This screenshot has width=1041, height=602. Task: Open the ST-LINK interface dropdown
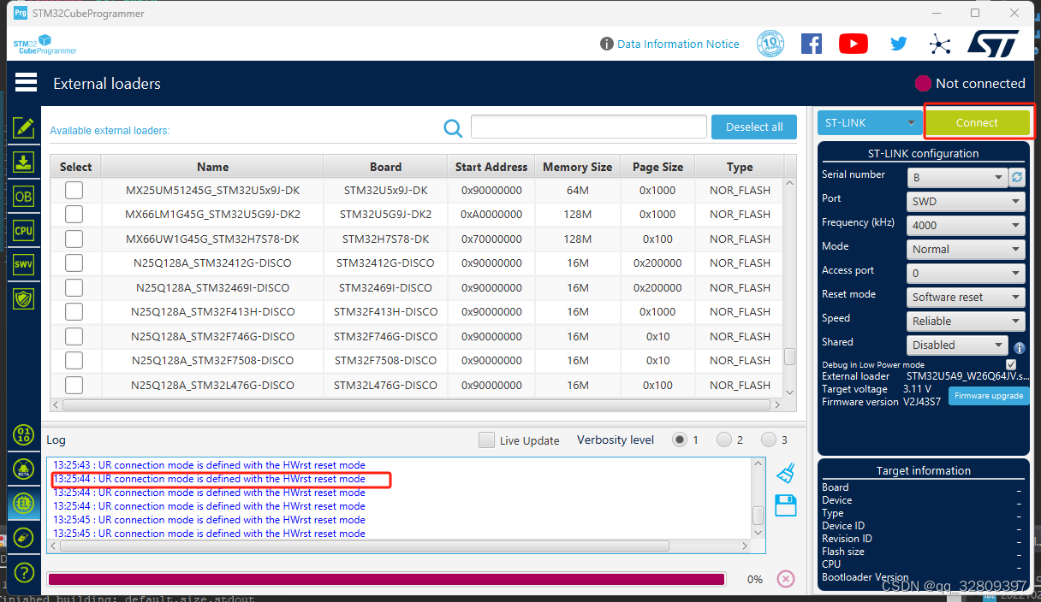[868, 122]
